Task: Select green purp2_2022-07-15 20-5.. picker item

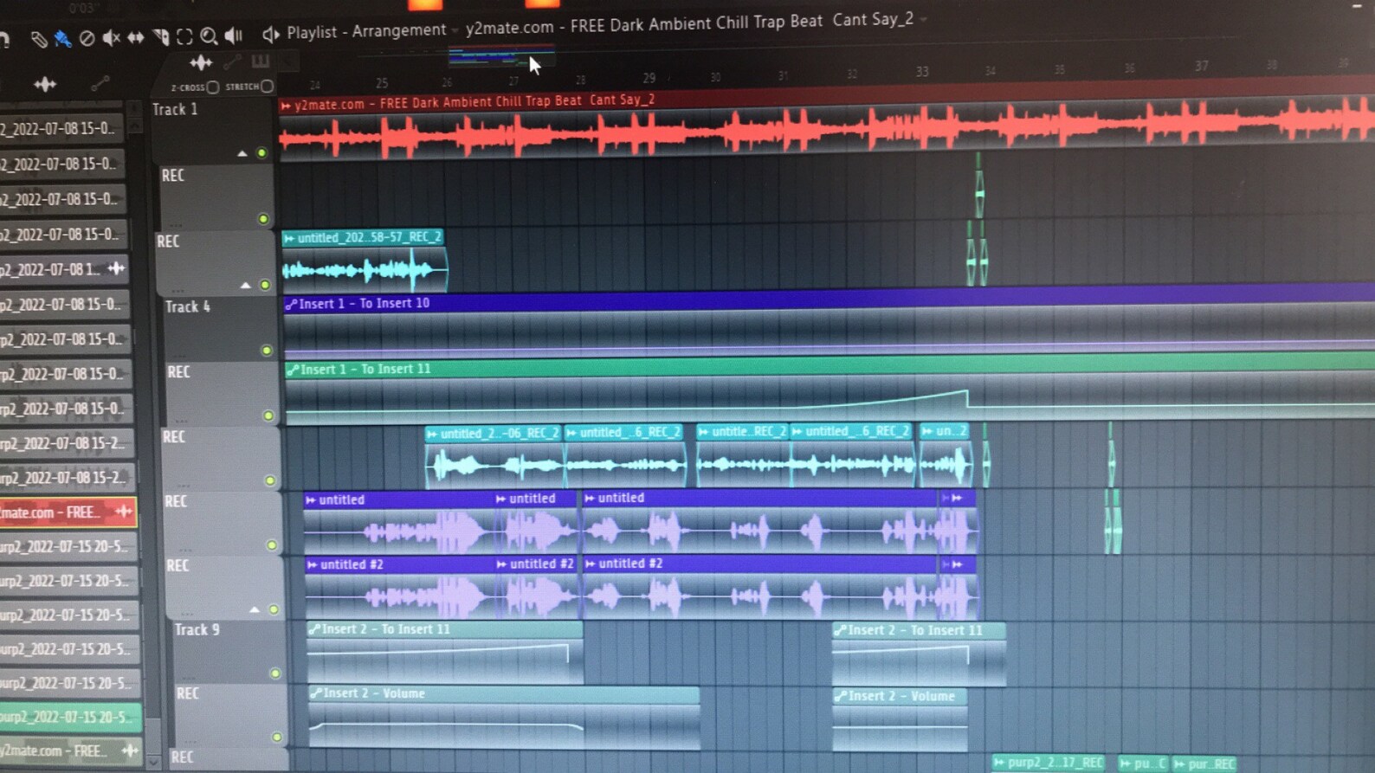Action: (x=69, y=717)
